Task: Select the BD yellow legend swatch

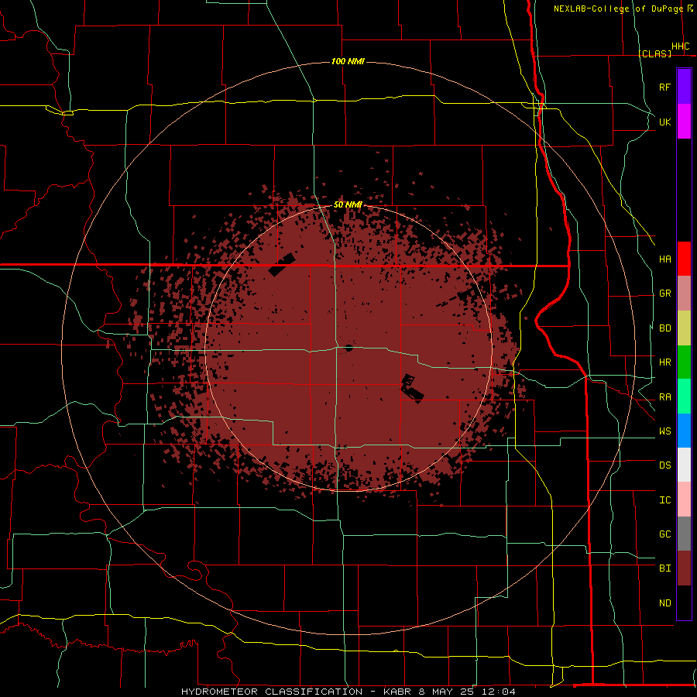Action: tap(684, 328)
